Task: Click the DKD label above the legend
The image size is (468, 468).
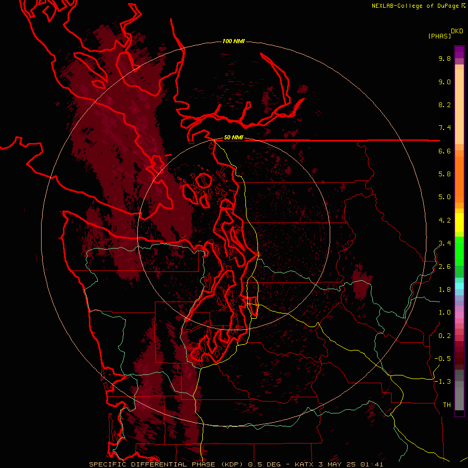Action: pos(457,31)
